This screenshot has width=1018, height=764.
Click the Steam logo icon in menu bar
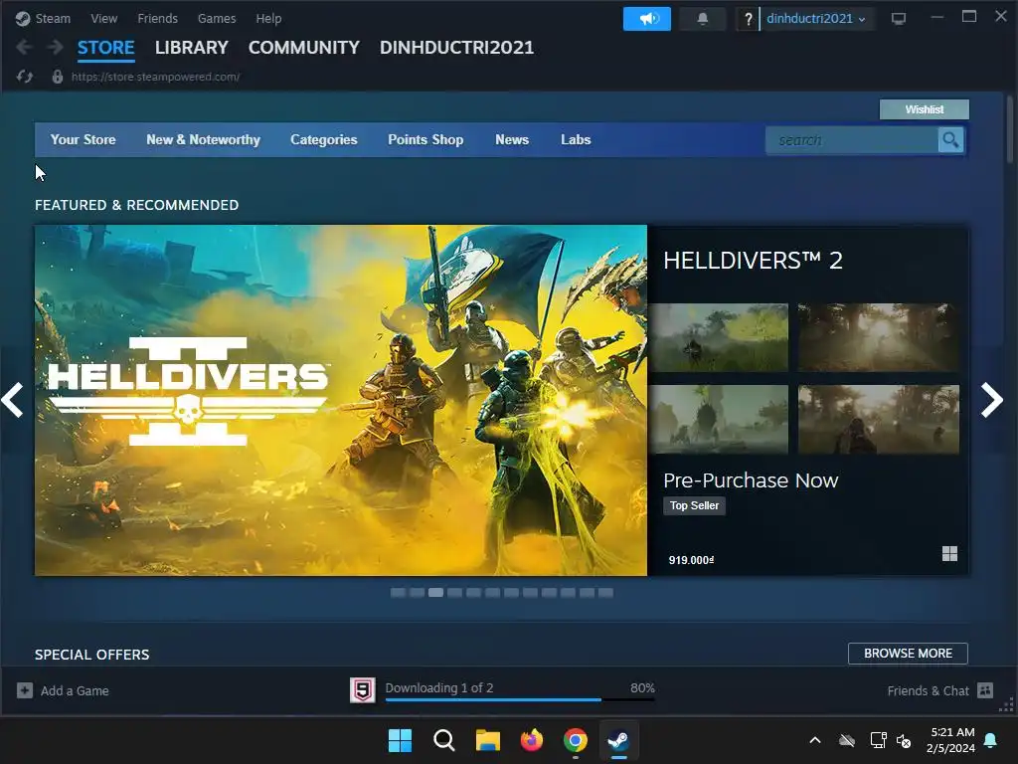23,18
